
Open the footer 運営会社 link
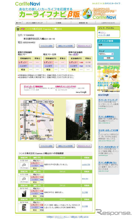(x=74, y=216)
